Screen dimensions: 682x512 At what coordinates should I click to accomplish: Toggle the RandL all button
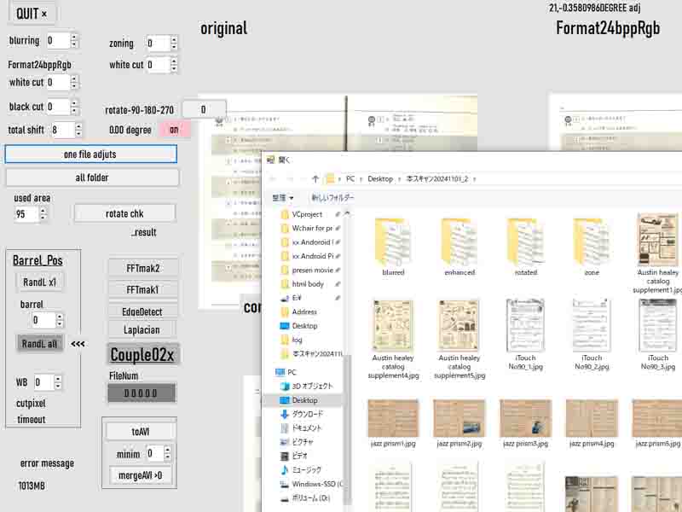(40, 344)
